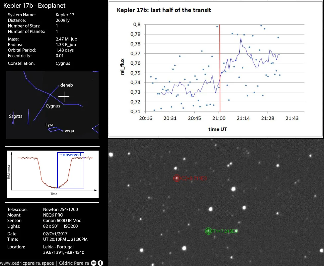
Task: Select the red C2 comparison star circle
Action: 177,178
